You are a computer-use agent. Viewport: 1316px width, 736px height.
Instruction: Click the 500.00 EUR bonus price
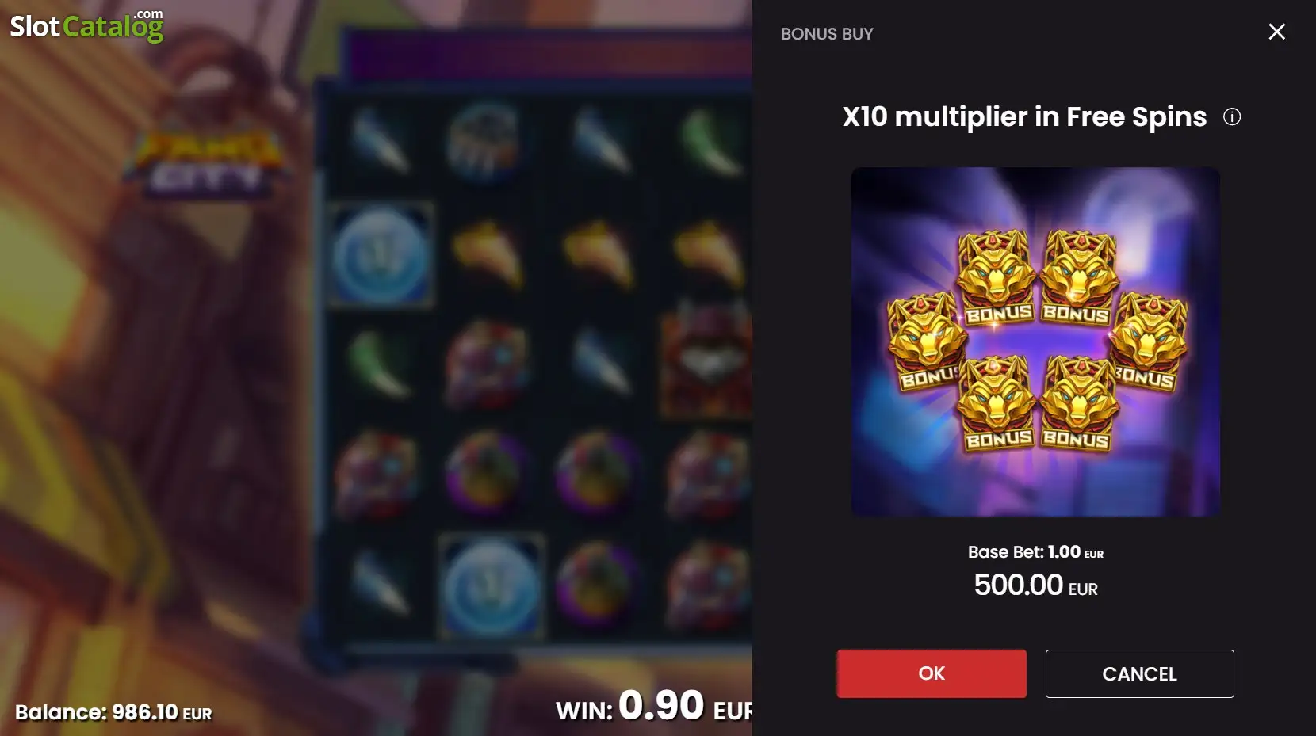point(1035,585)
